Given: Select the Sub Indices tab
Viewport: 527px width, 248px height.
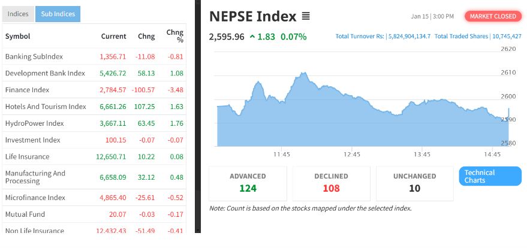Looking at the screenshot, I should pos(58,14).
